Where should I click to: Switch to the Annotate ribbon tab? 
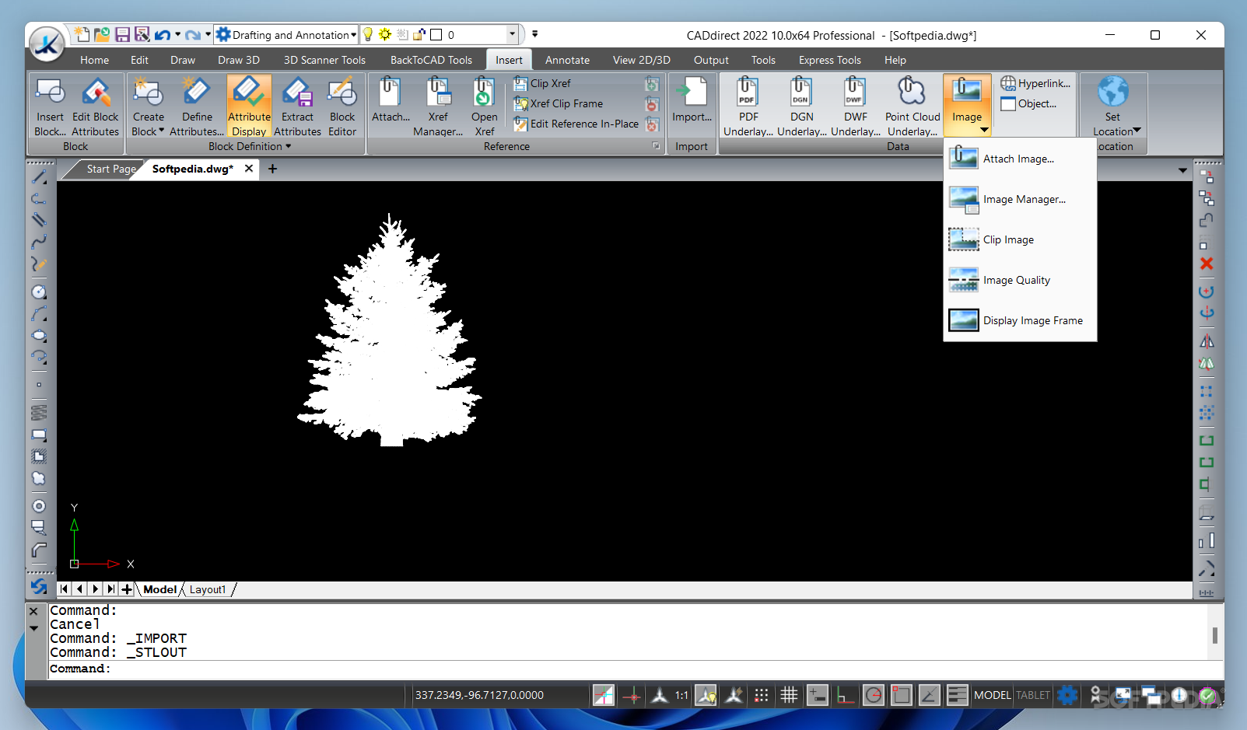[x=567, y=60]
